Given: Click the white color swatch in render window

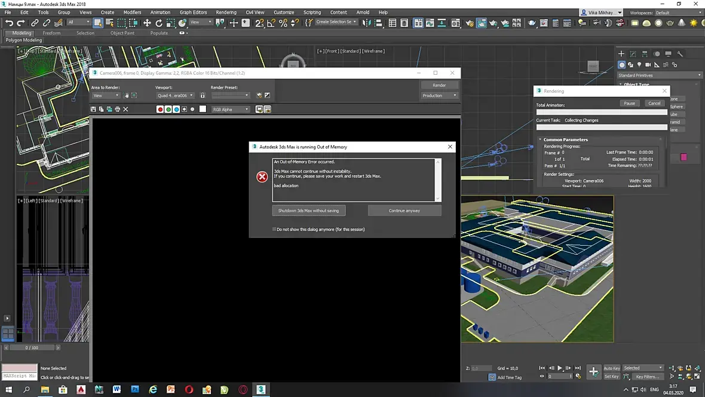Looking at the screenshot, I should click(203, 109).
